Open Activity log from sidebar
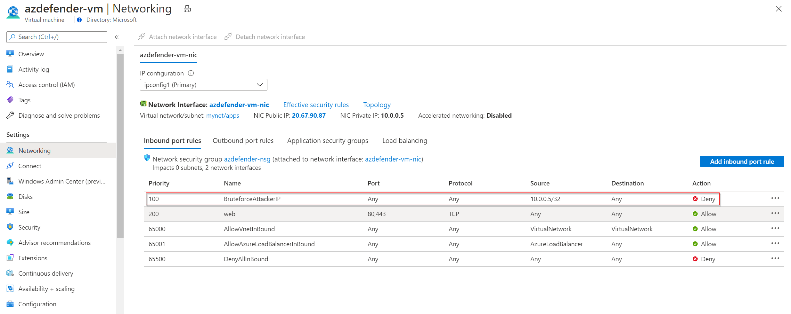Screen dimensions: 791x314 pyautogui.click(x=34, y=69)
